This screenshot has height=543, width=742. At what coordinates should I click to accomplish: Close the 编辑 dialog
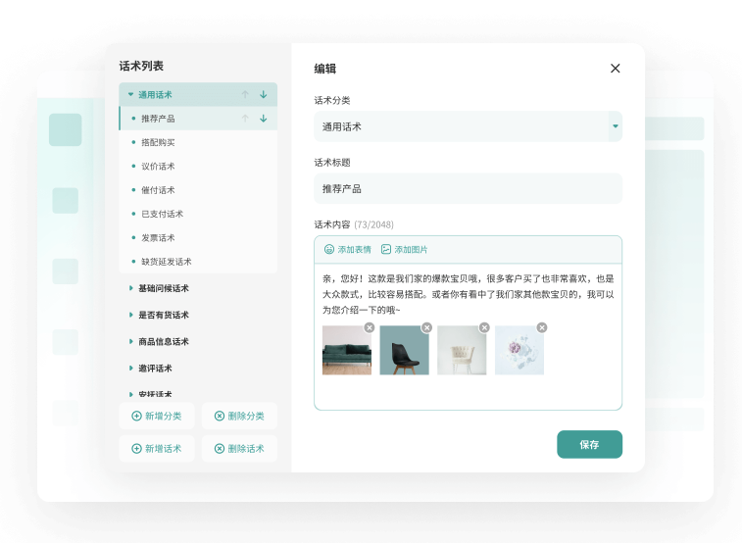click(616, 69)
